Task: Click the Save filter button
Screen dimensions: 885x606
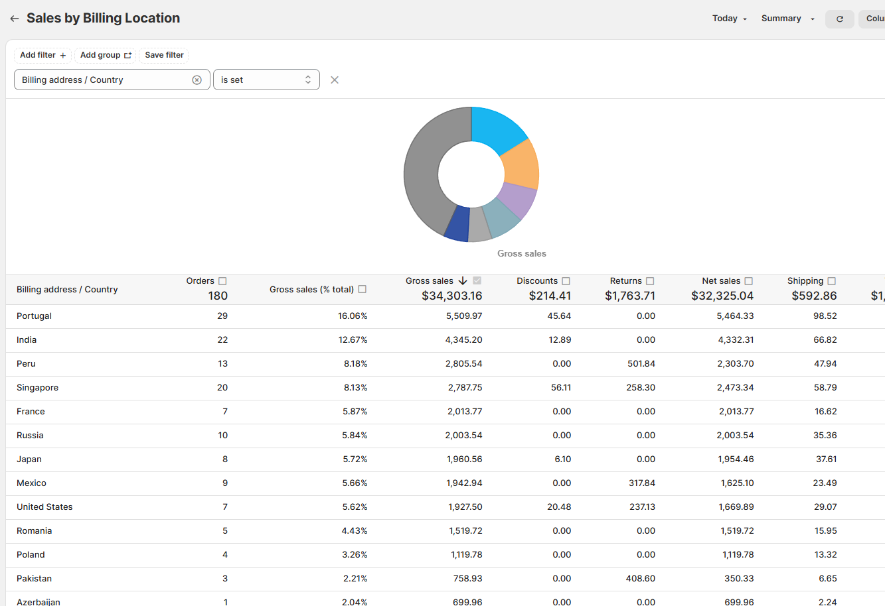Action: [164, 55]
